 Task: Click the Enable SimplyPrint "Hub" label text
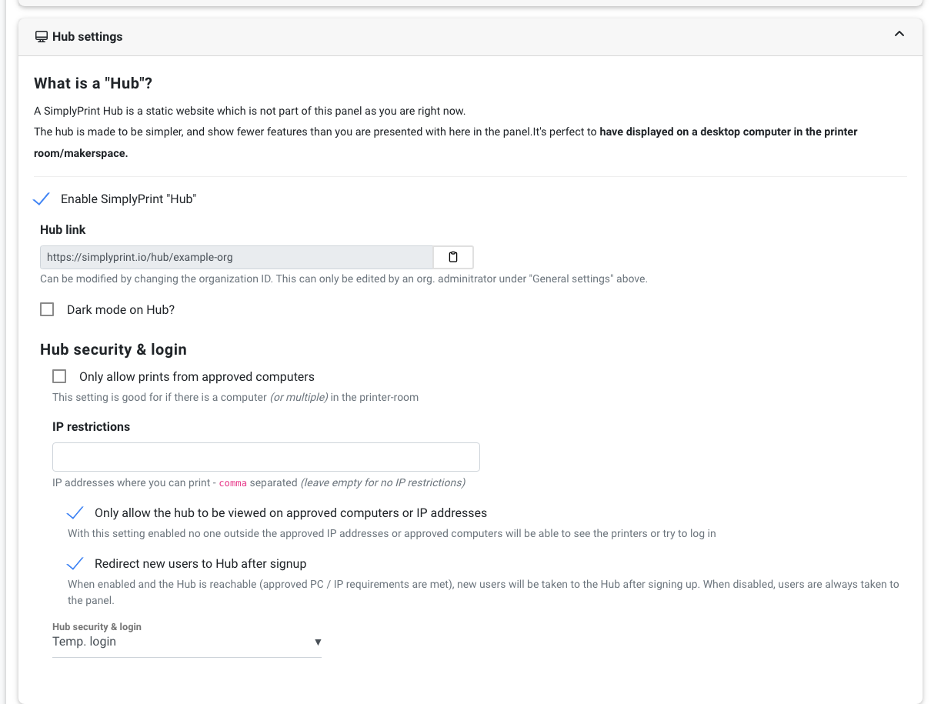pos(128,199)
